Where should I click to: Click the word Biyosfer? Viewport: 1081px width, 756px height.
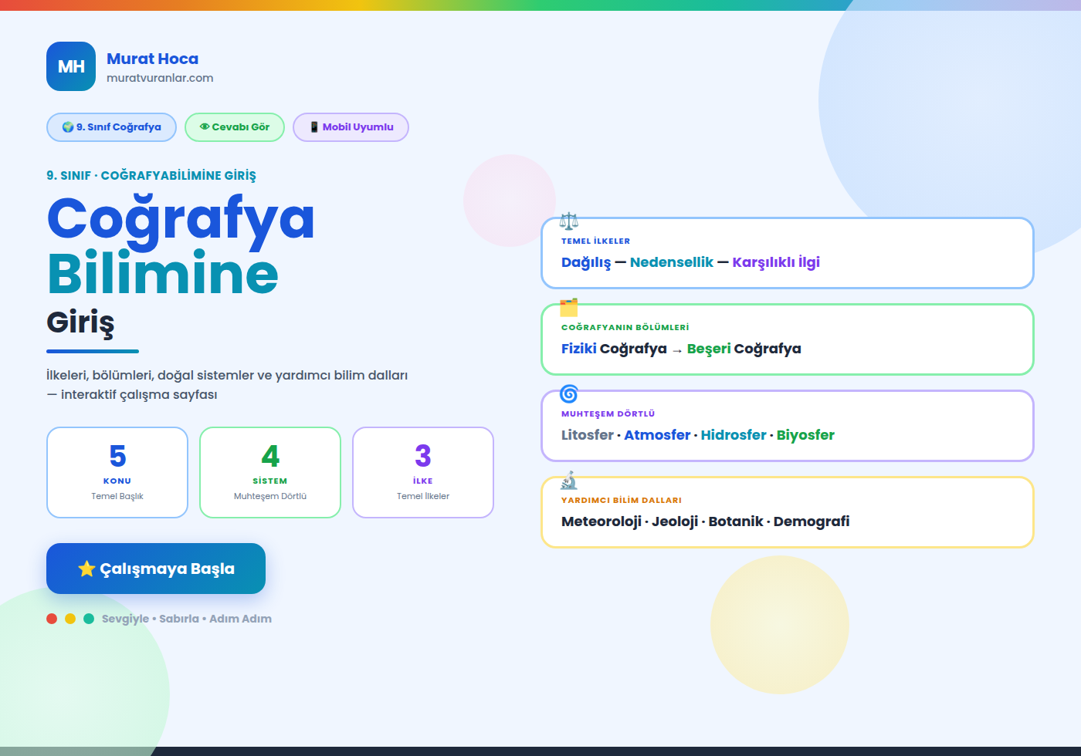click(x=805, y=435)
